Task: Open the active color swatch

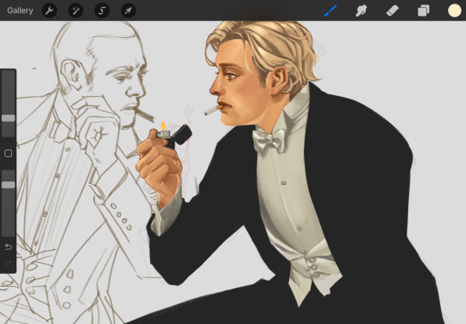Action: (455, 10)
